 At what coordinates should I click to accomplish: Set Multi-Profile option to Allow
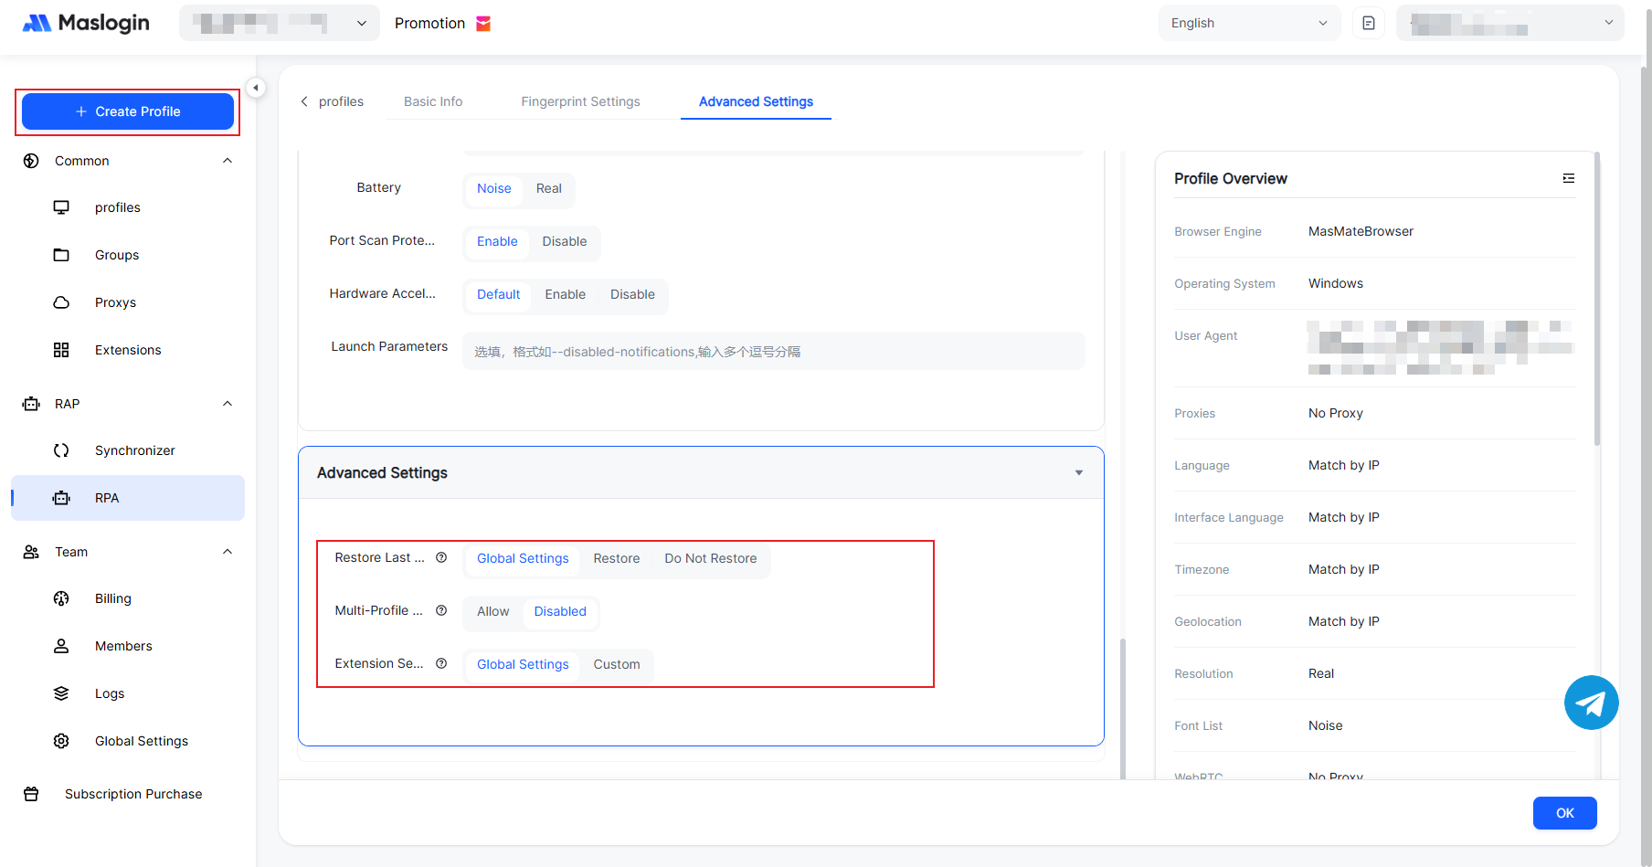(x=492, y=611)
